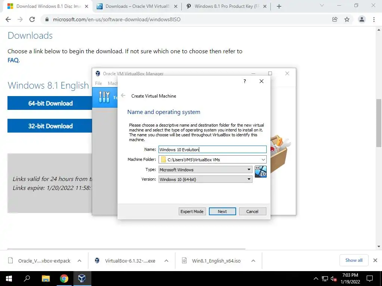Click the VirtualBox cube icon in Manager title bar
The width and height of the screenshot is (382, 286).
tap(98, 73)
